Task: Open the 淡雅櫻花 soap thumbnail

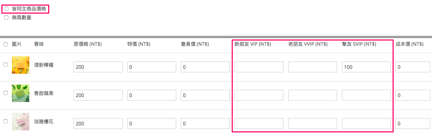Action: click(x=18, y=122)
